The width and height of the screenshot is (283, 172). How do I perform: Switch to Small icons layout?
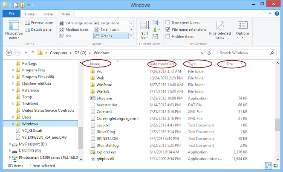click(x=107, y=29)
